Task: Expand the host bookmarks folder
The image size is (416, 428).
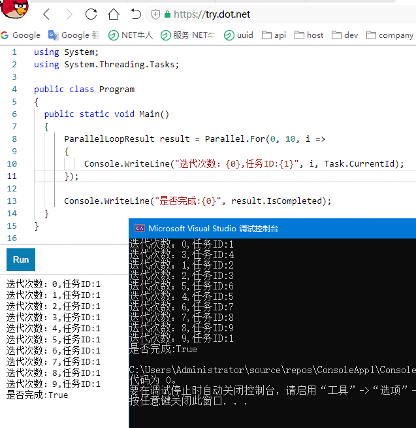Action: (309, 35)
